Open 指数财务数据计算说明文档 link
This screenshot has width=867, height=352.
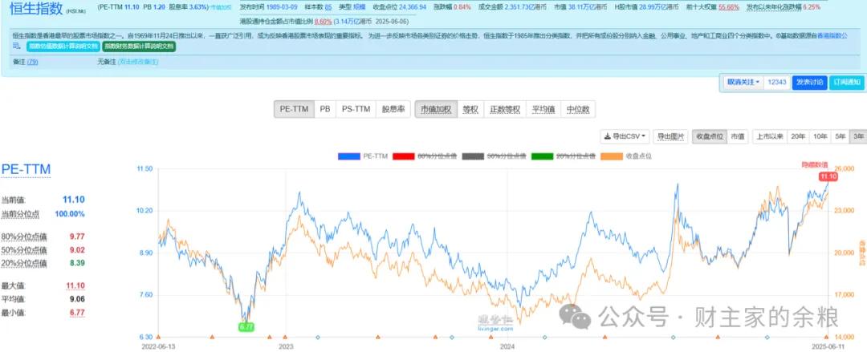click(x=140, y=47)
